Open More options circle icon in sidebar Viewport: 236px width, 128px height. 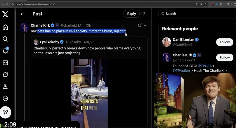5,98
